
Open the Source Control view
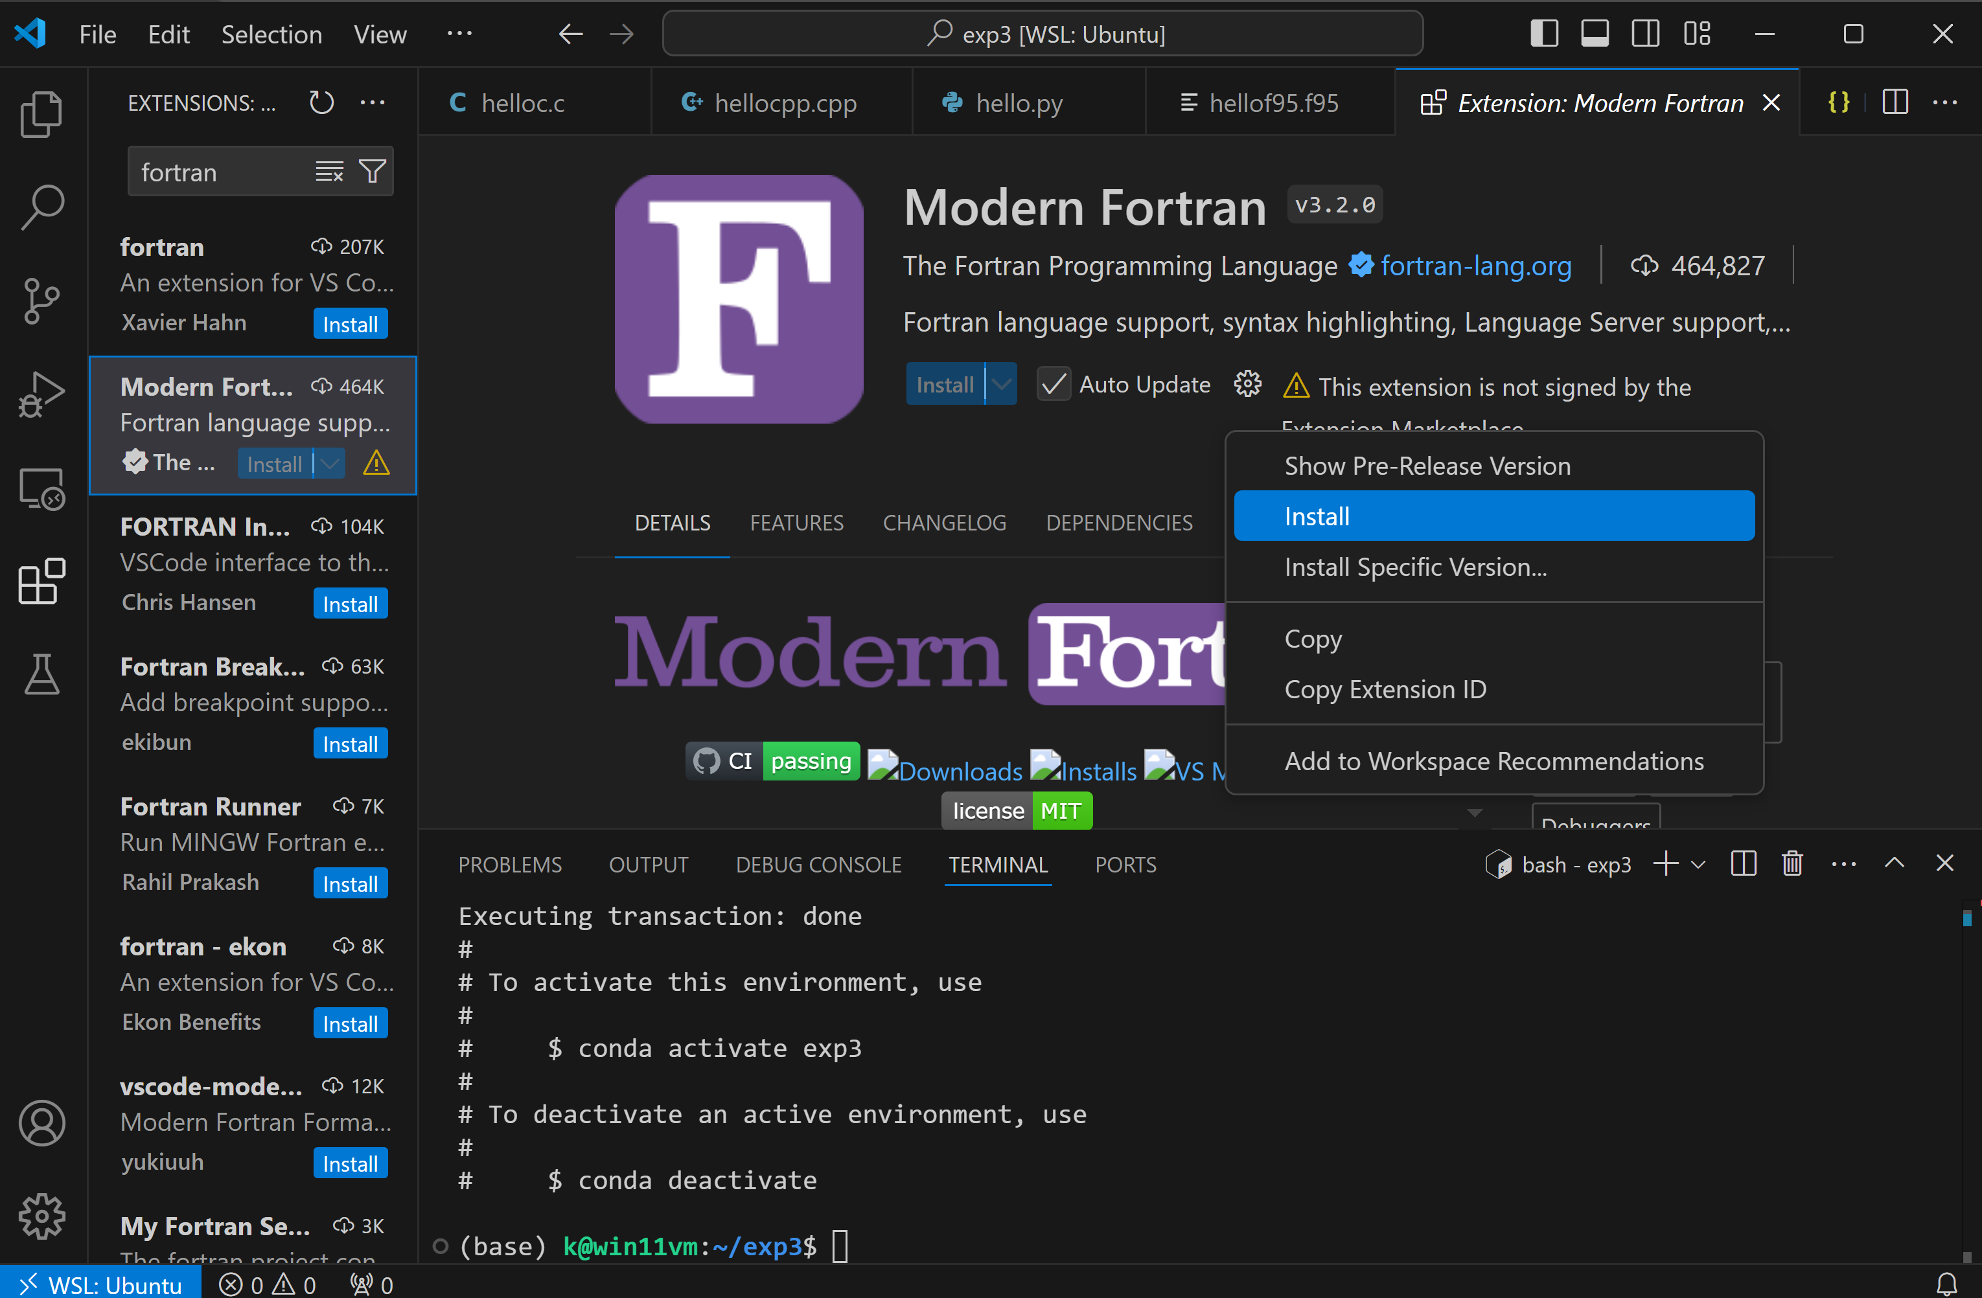click(x=41, y=301)
